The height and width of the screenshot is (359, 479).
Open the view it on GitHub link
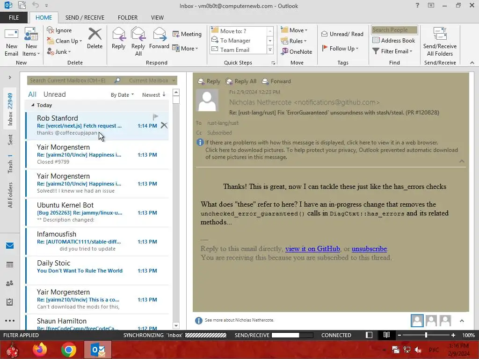tap(312, 249)
